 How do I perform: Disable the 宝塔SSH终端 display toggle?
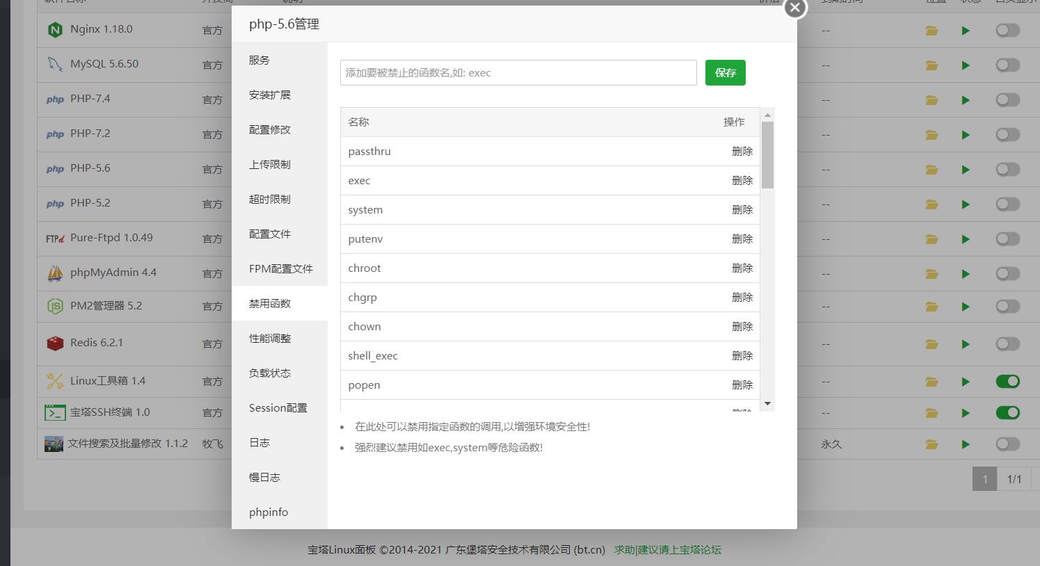tap(1007, 412)
